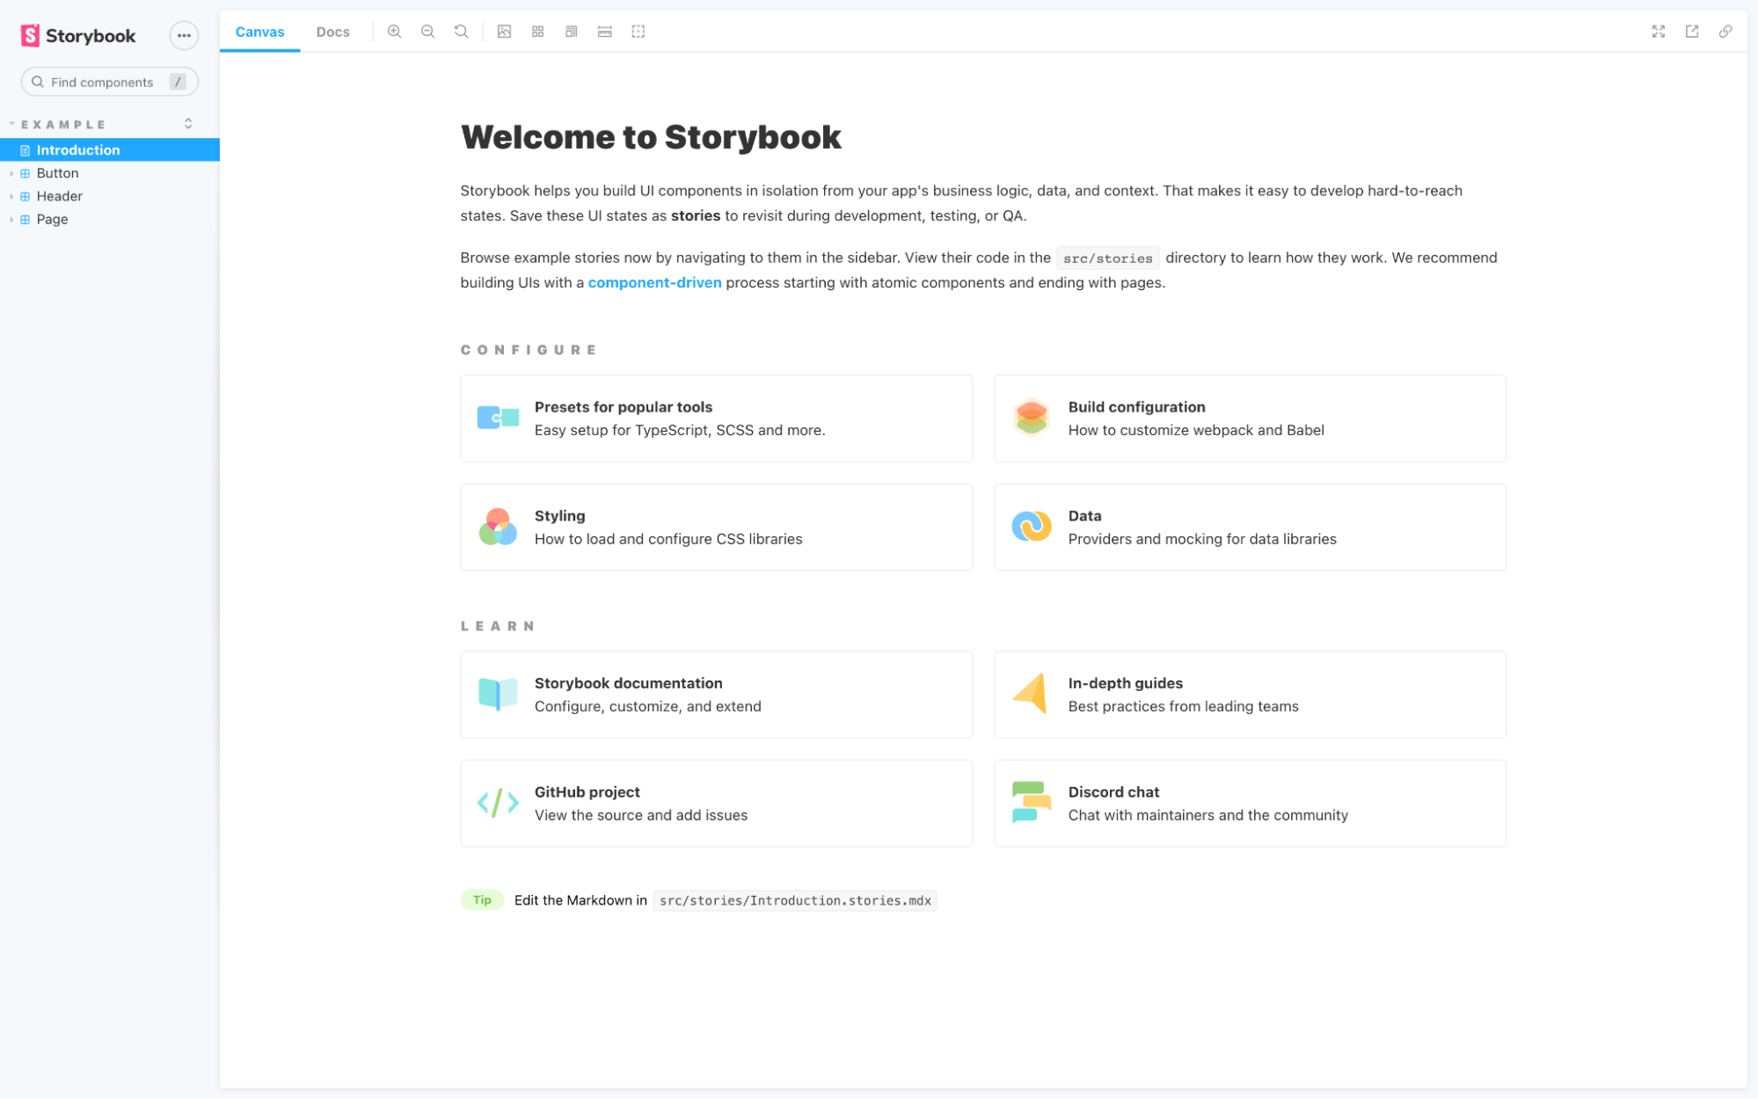Reset zoom with the magnifier icon
Image resolution: width=1758 pixels, height=1099 pixels.
click(x=461, y=32)
